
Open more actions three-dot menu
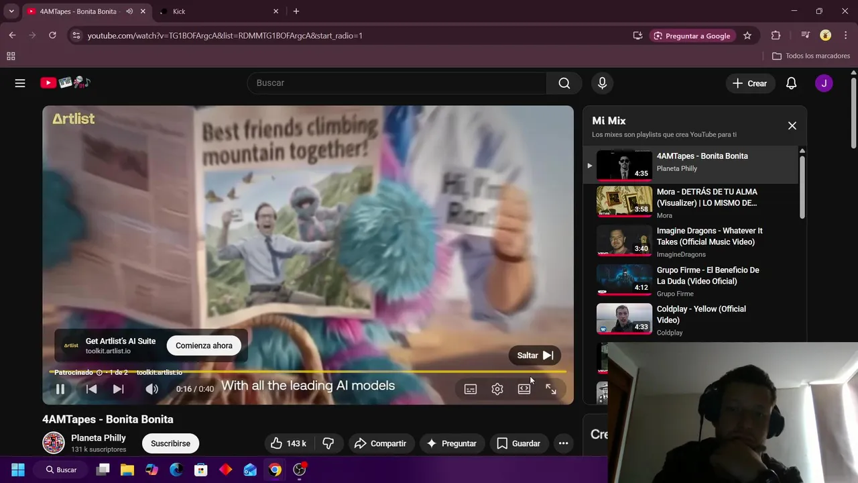tap(563, 443)
